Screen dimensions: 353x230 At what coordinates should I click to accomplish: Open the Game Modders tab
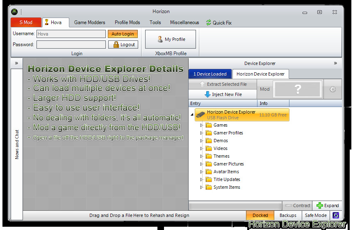(89, 22)
